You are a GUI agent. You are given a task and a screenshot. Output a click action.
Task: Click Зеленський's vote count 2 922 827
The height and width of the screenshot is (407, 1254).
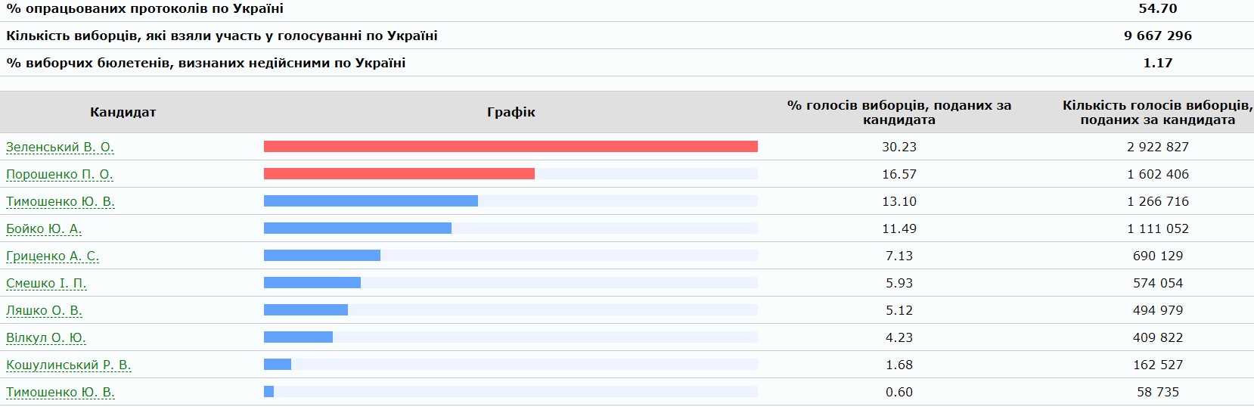(1158, 147)
